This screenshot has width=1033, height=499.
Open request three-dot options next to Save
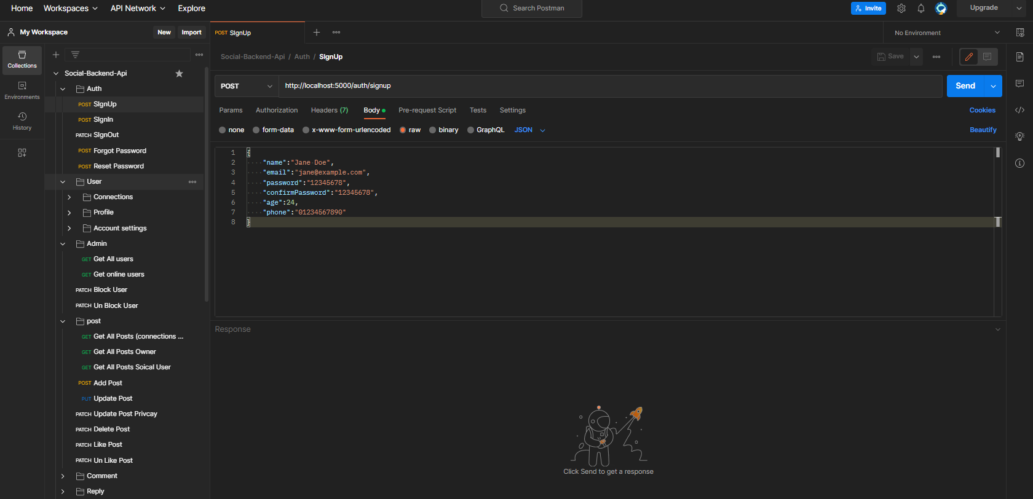936,57
